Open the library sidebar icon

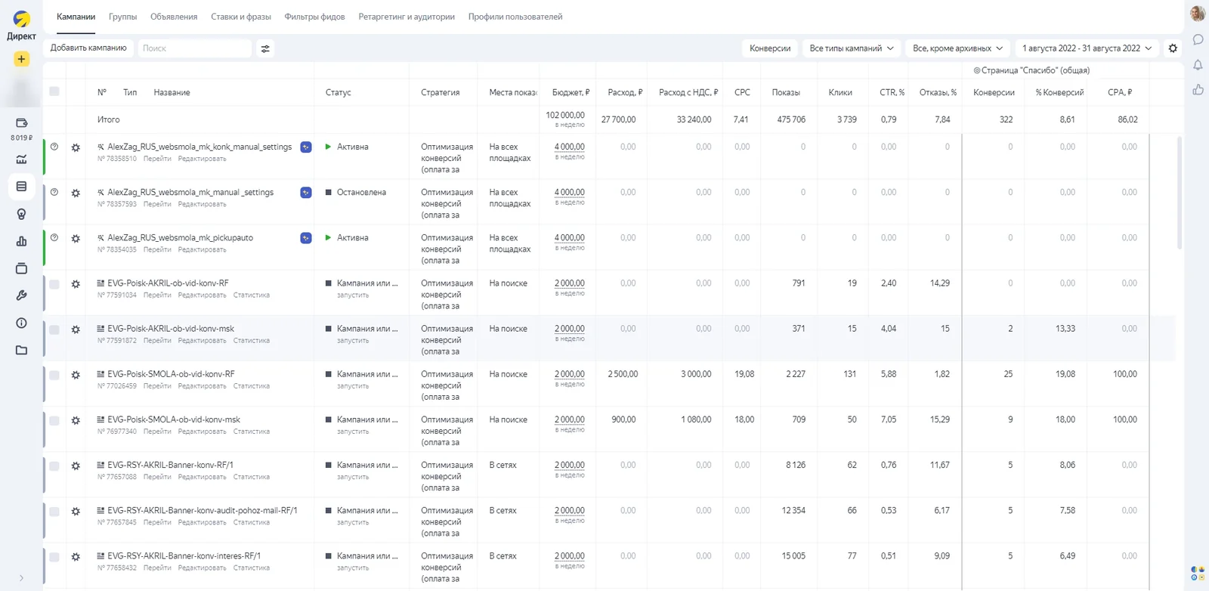tap(21, 268)
